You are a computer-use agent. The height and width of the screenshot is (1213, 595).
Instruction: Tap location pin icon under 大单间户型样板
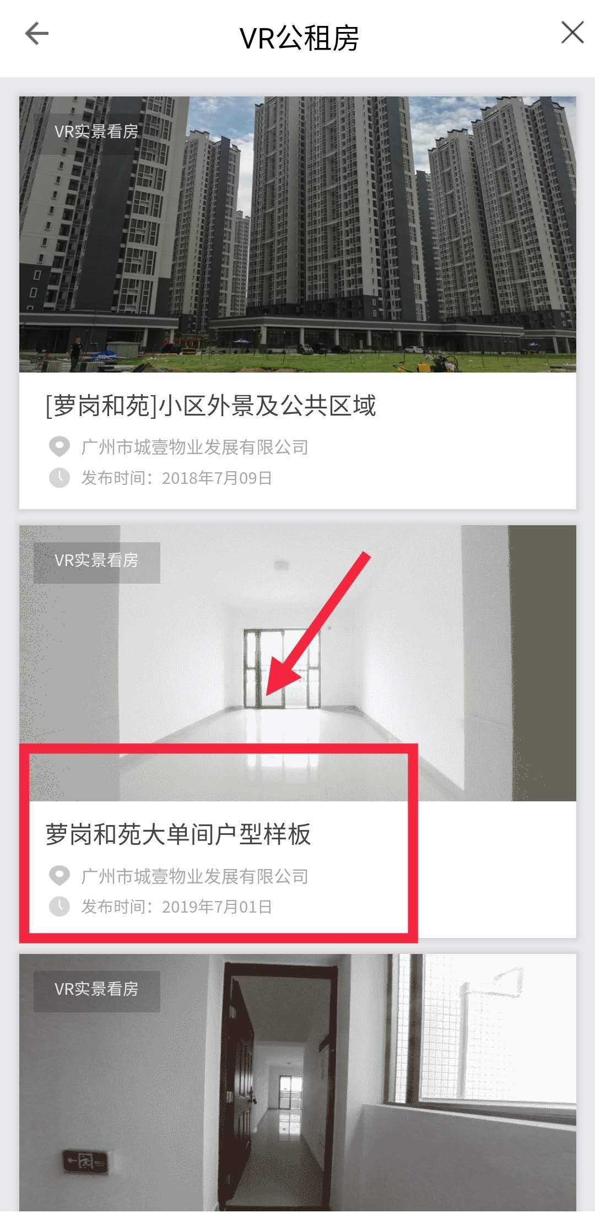point(59,875)
